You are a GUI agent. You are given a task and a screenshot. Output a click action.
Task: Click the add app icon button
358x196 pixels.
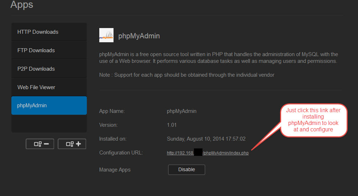72,144
